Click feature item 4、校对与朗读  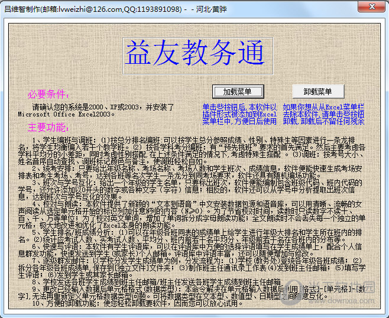[x=192, y=215]
